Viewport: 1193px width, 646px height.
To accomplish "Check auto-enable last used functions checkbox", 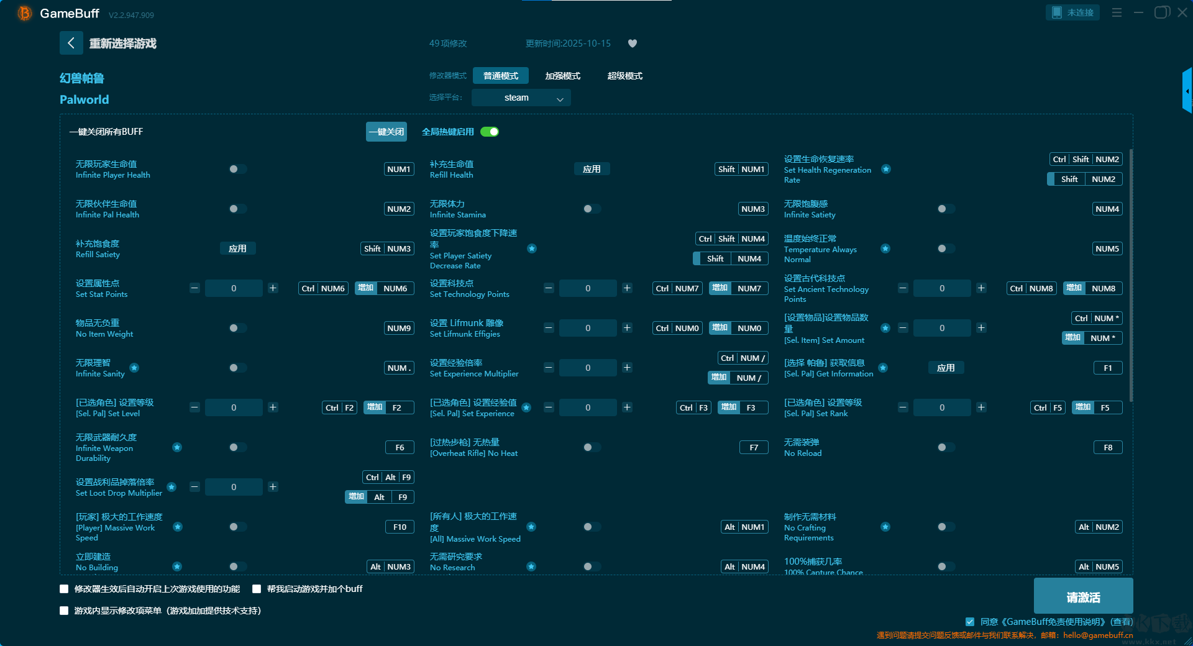I will 64,589.
